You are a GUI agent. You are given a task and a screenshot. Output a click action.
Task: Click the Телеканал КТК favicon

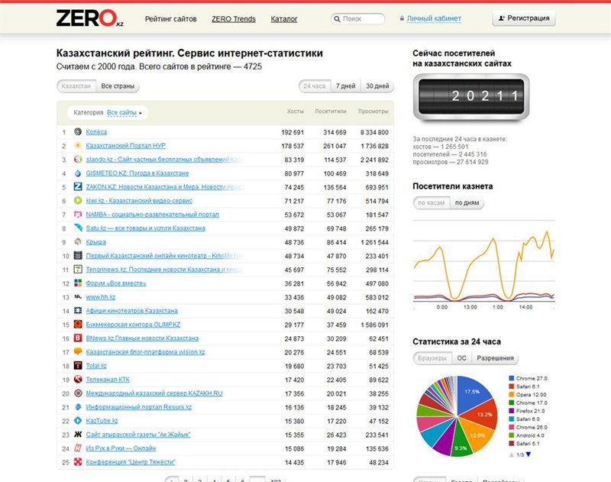[x=78, y=379]
